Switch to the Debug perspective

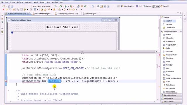coord(147,6)
